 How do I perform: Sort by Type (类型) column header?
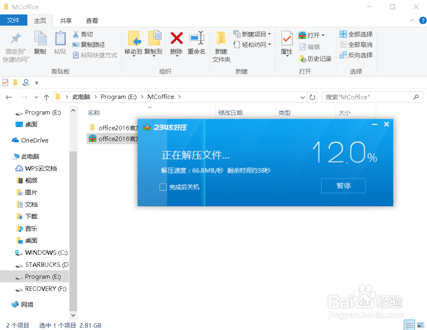284,113
